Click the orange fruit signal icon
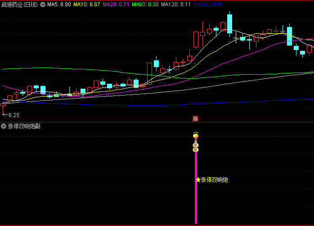The image size is (314, 226). [x=196, y=136]
